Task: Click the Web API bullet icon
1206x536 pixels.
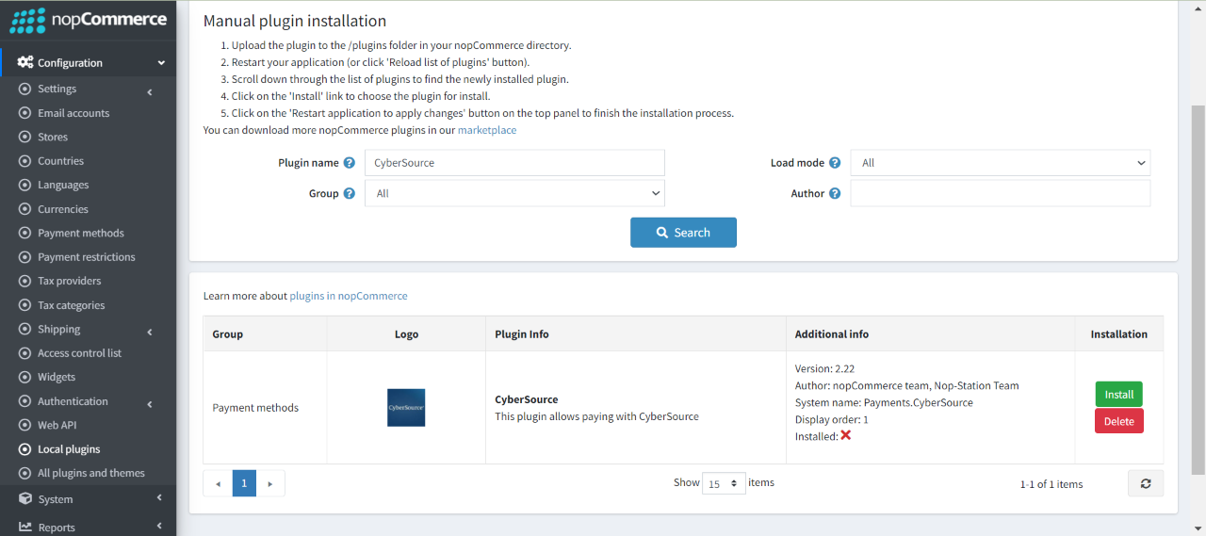Action: tap(25, 425)
